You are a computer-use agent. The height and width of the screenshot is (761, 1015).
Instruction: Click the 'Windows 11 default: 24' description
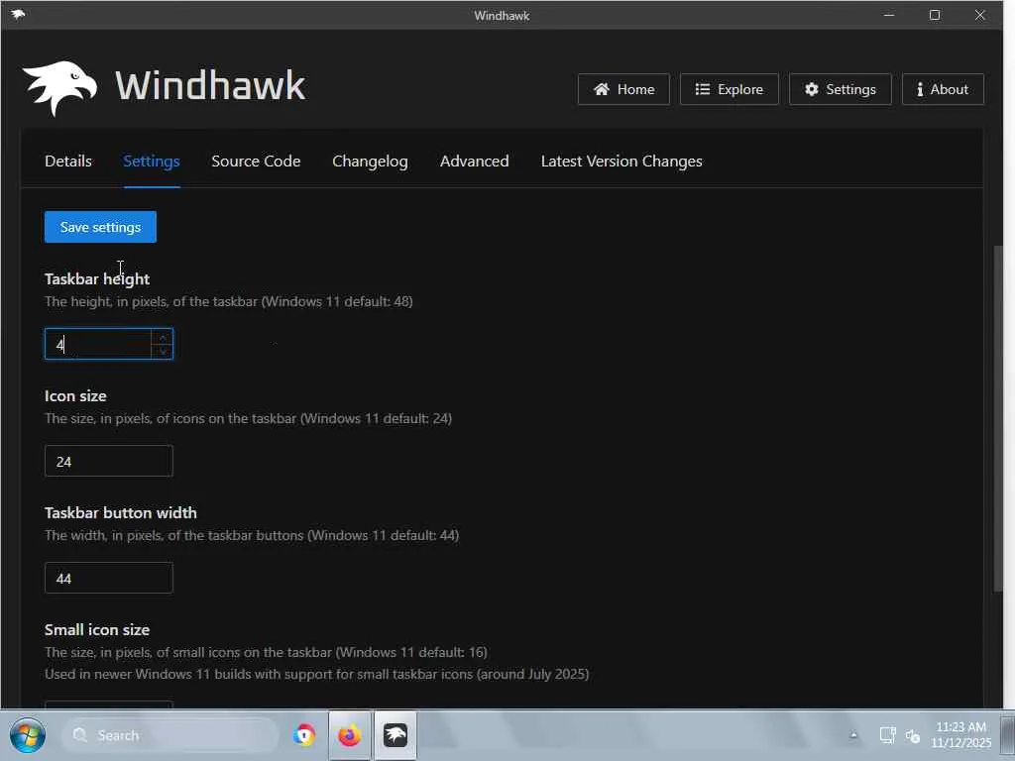249,419
